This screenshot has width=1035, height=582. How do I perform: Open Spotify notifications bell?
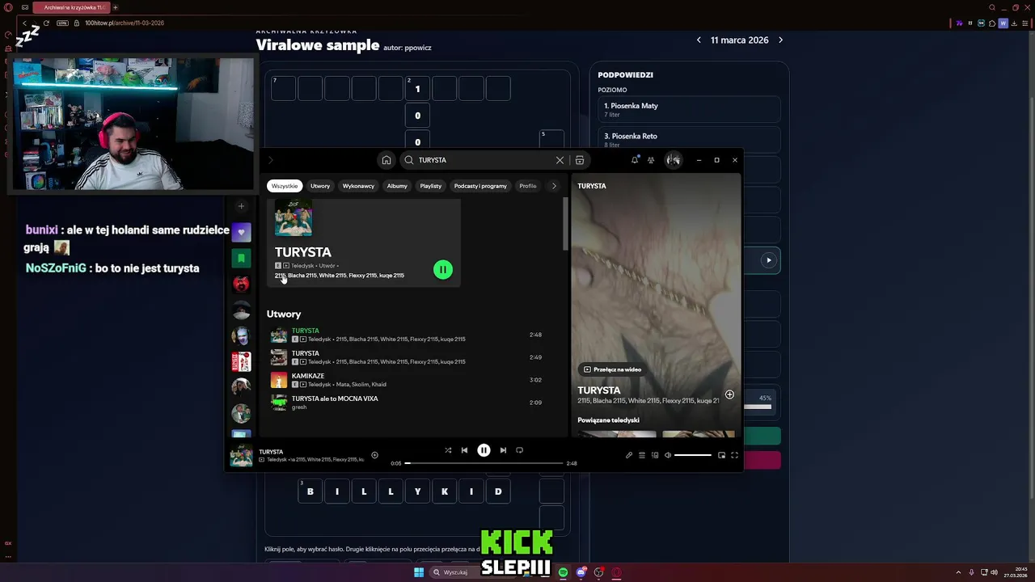[x=635, y=160]
